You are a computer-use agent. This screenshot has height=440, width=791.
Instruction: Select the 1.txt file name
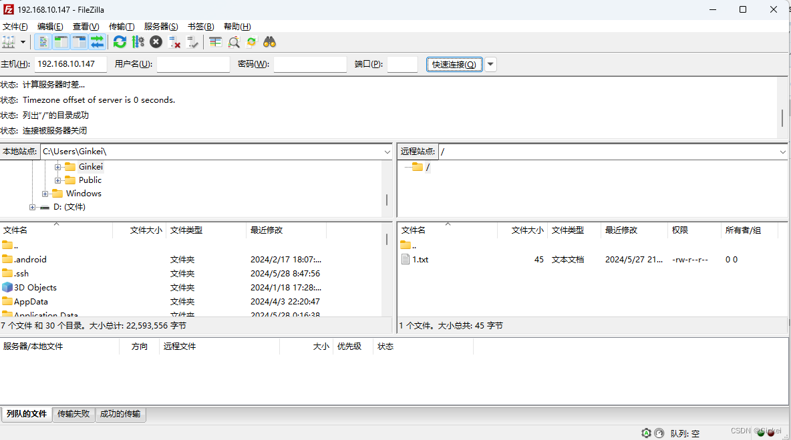420,260
